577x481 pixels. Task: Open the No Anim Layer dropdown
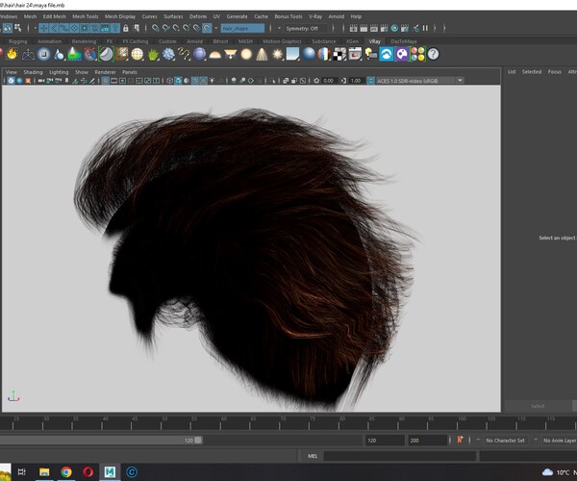click(x=560, y=441)
